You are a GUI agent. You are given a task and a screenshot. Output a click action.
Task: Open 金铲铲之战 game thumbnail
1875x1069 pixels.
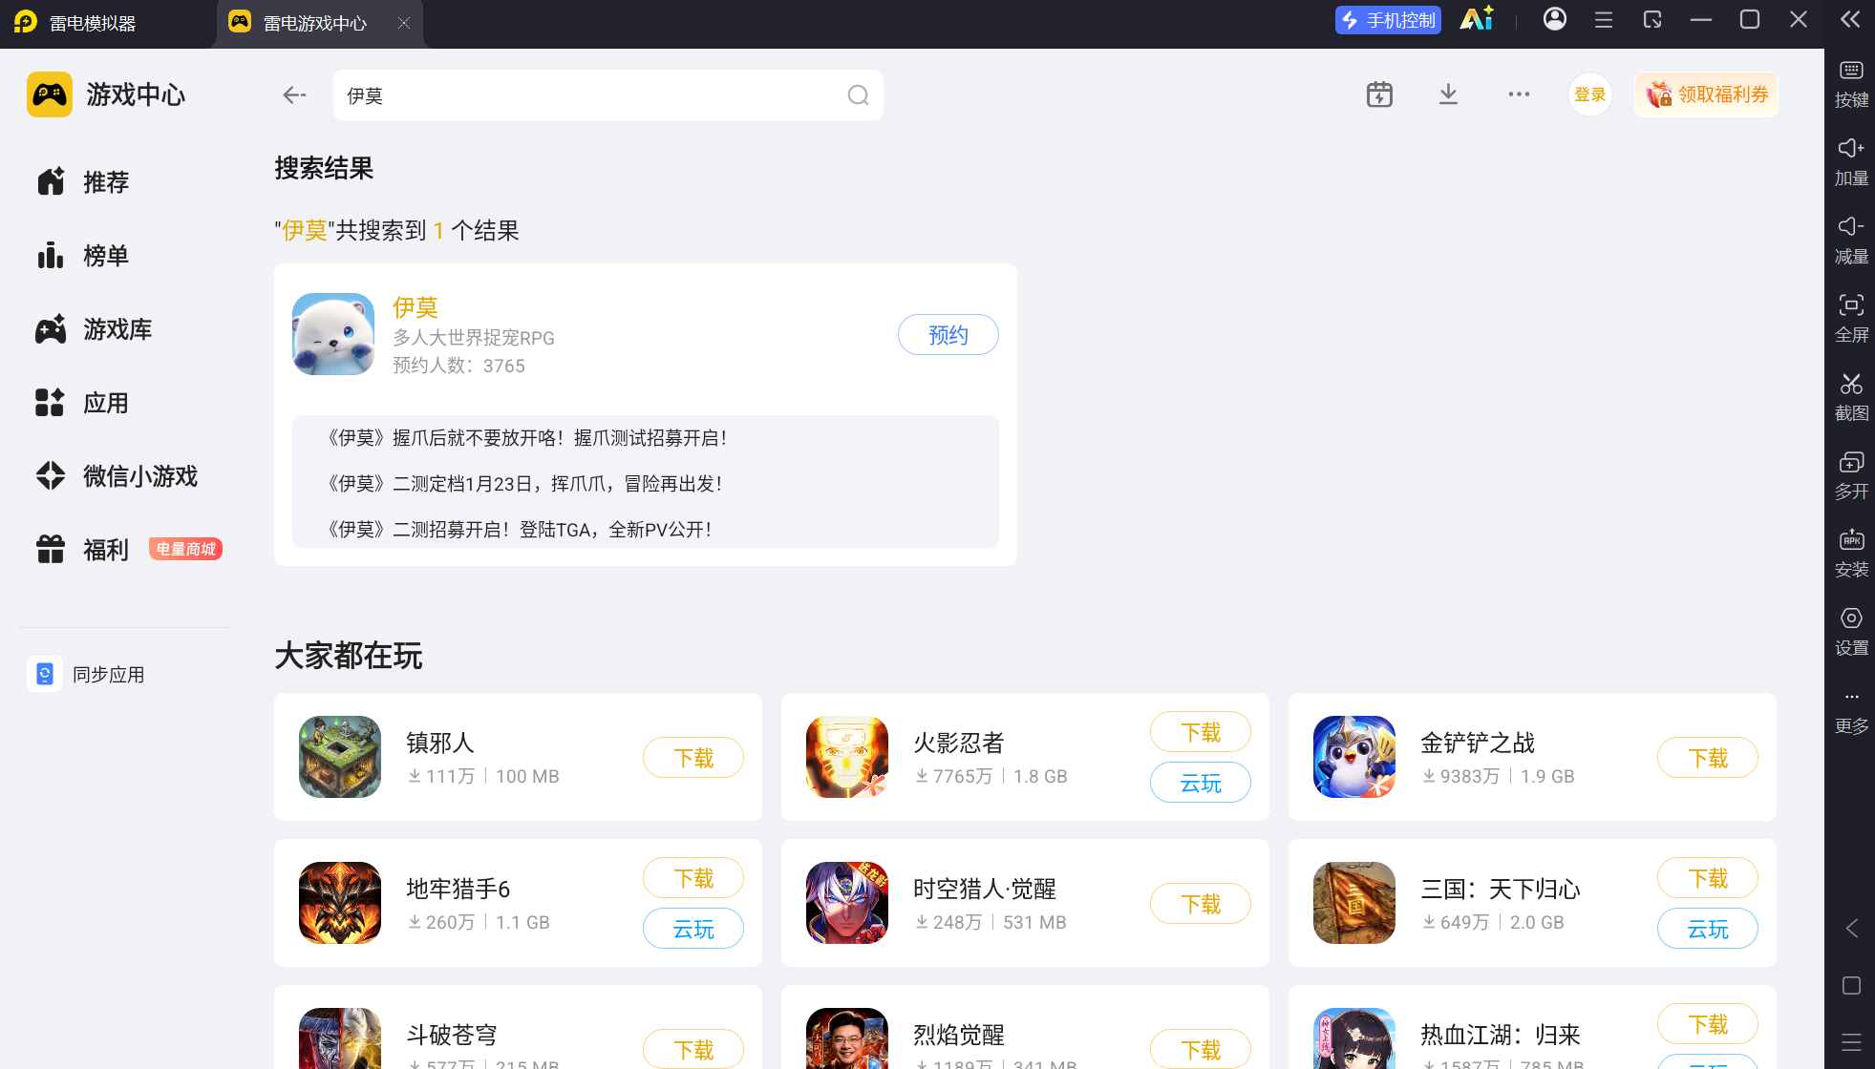tap(1354, 757)
